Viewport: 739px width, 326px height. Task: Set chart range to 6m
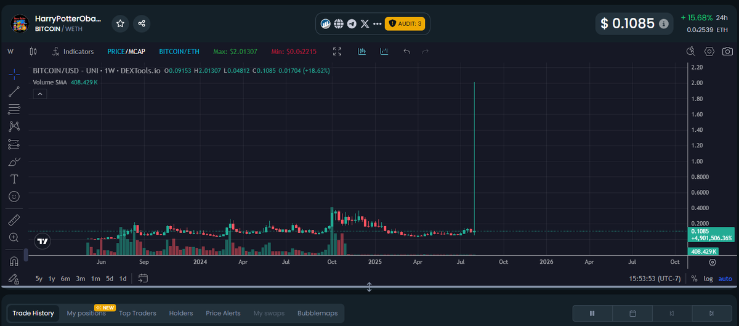65,279
